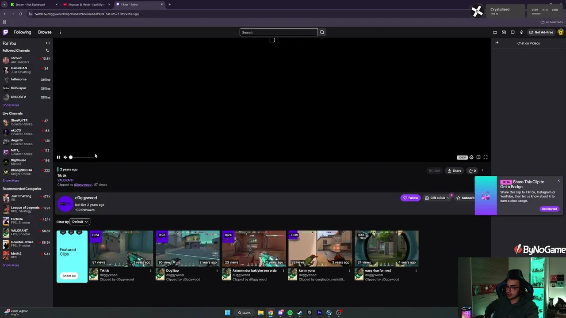Adjust the player volume slider
Image resolution: width=566 pixels, height=318 pixels.
82,157
